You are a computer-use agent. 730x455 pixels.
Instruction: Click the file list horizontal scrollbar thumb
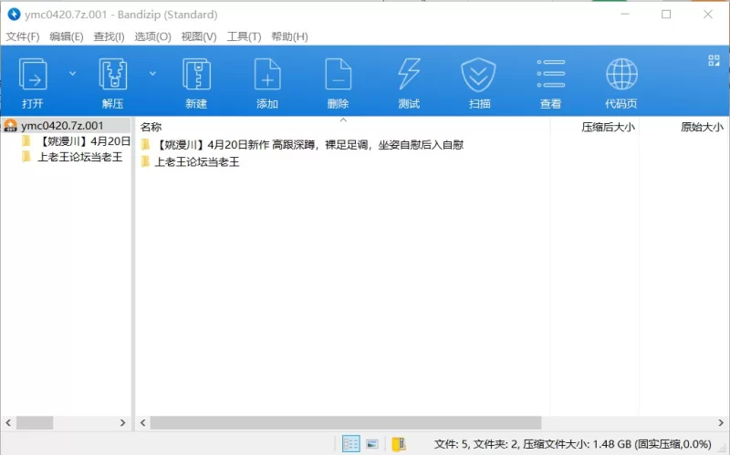point(346,423)
